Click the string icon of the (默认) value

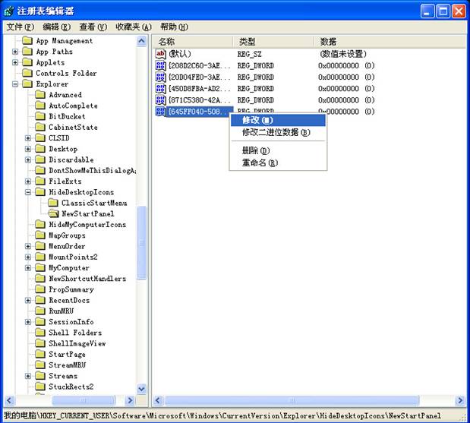click(161, 54)
